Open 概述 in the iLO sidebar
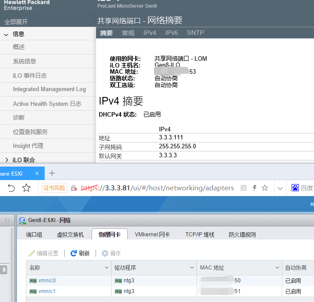Image resolution: width=314 pixels, height=302 pixels. click(x=19, y=47)
